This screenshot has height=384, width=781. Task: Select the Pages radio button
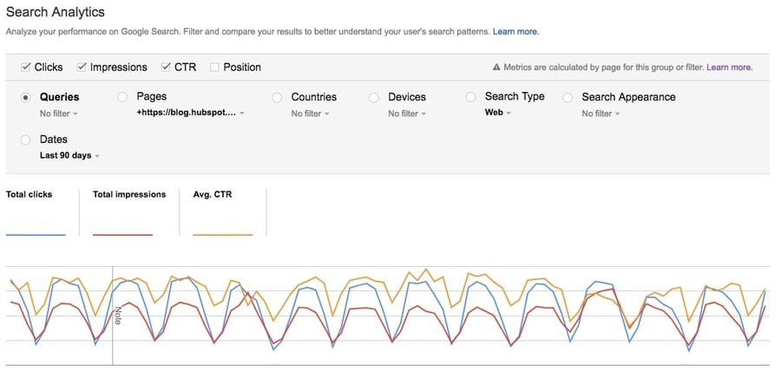[x=121, y=98]
